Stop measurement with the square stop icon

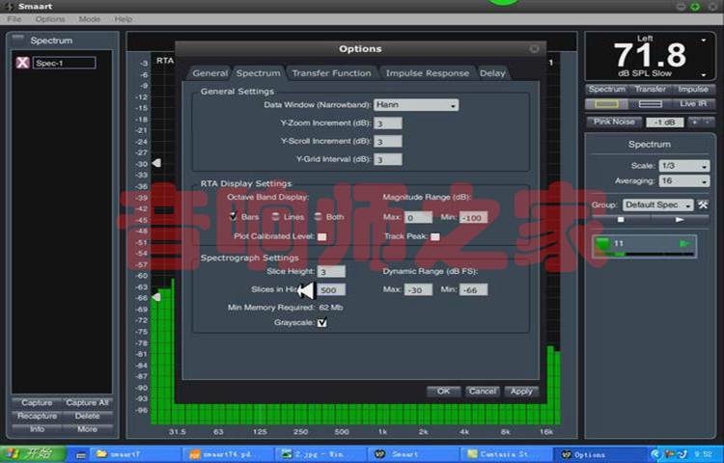pyautogui.click(x=621, y=220)
